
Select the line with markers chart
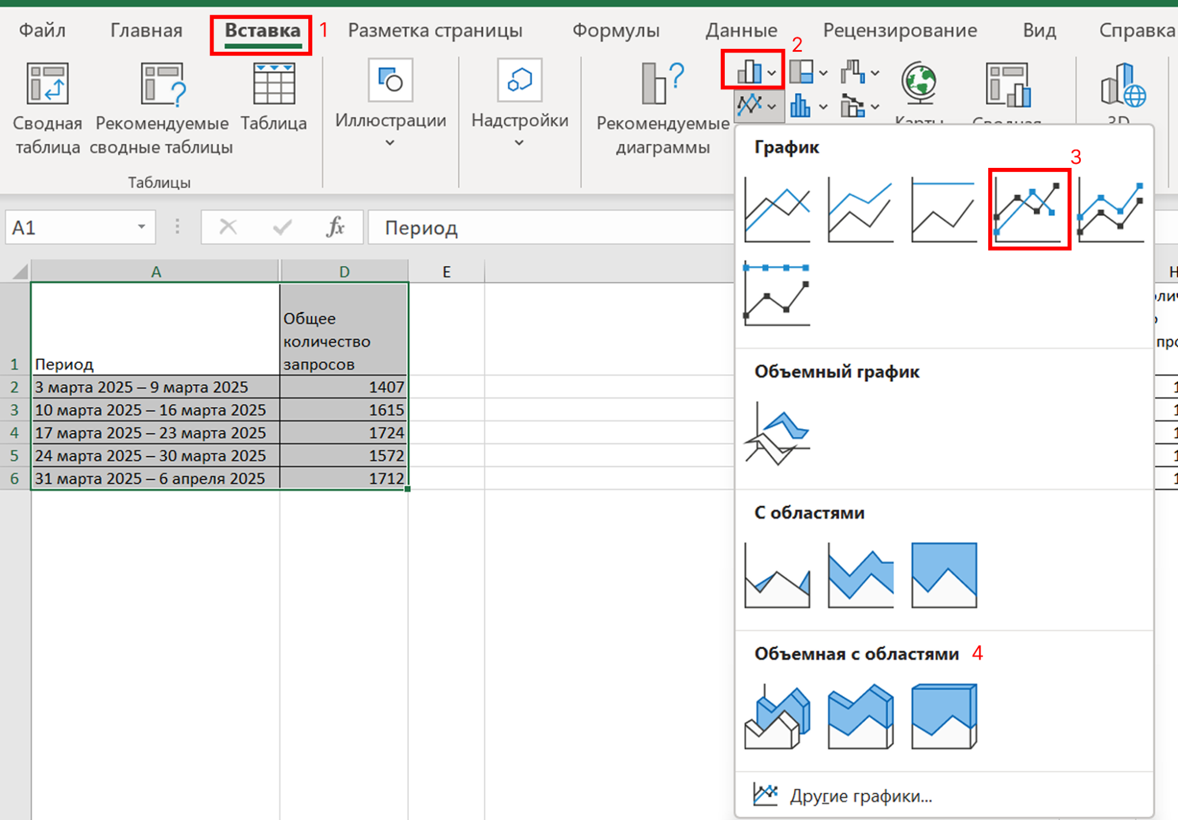coord(1029,210)
